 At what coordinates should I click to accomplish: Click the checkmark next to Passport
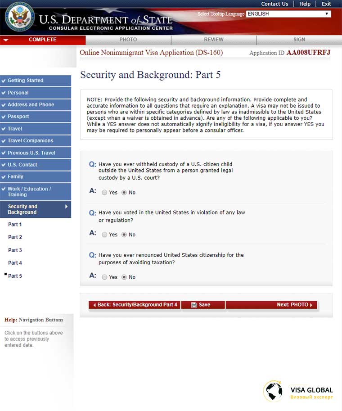(x=4, y=117)
